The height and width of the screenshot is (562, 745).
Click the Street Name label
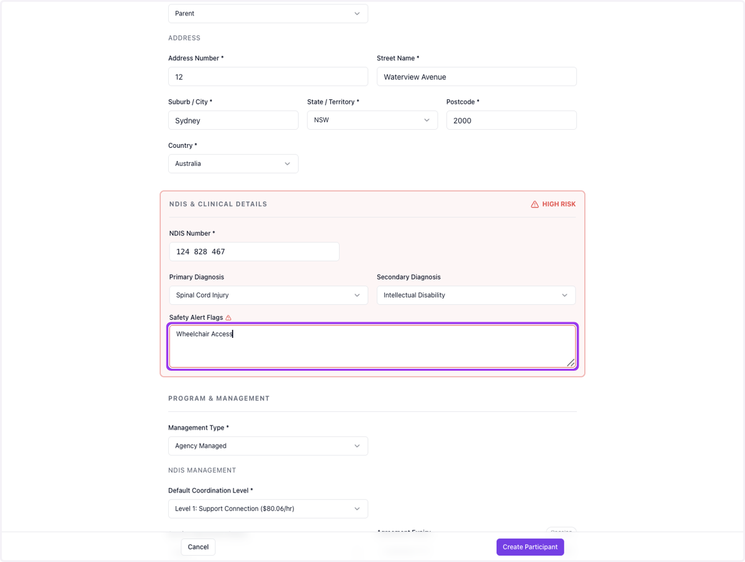coord(398,58)
